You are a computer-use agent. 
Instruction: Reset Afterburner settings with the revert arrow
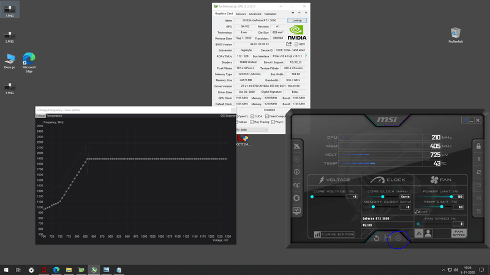pos(377,238)
